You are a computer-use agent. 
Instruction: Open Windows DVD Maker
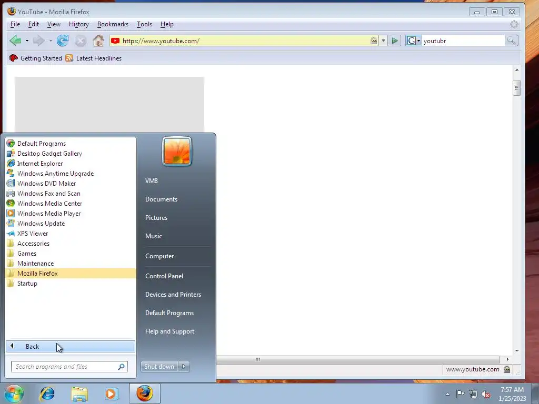pos(46,184)
